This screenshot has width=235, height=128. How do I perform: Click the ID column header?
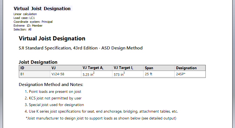[22, 68]
